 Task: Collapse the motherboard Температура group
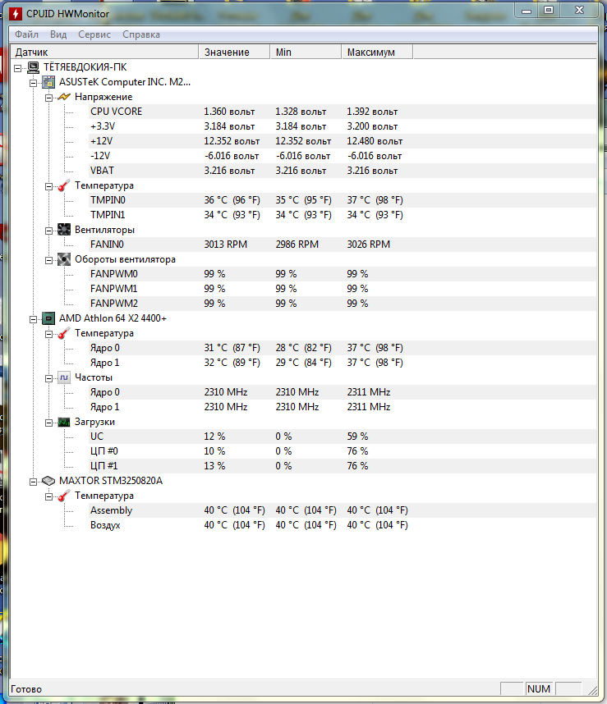click(x=48, y=186)
